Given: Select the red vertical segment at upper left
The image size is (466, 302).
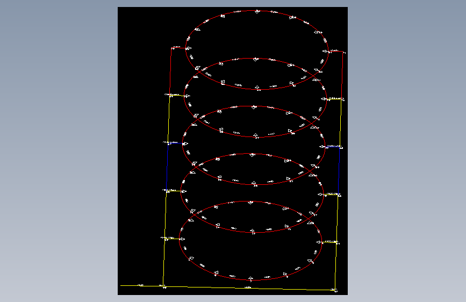Looking at the screenshot, I should 170,71.
